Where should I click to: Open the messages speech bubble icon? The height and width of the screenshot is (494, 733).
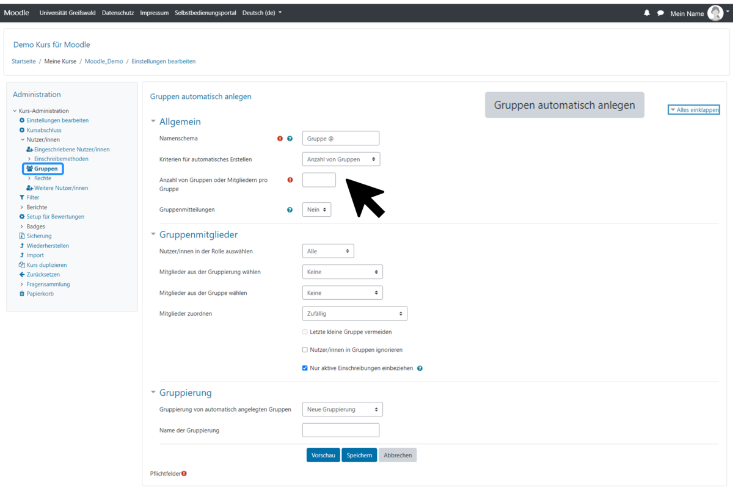(660, 13)
